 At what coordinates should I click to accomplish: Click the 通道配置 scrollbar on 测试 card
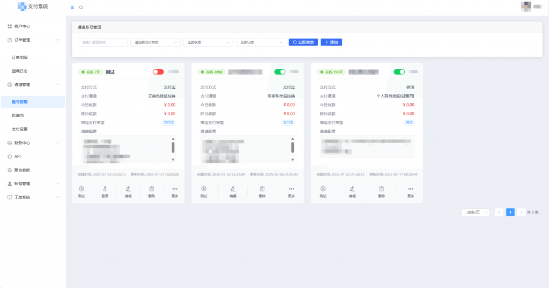pos(173,148)
